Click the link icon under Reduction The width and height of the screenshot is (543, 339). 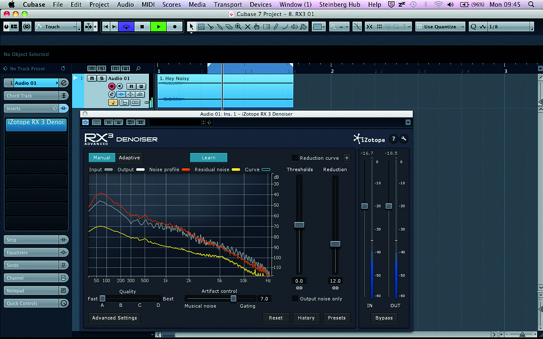[335, 288]
